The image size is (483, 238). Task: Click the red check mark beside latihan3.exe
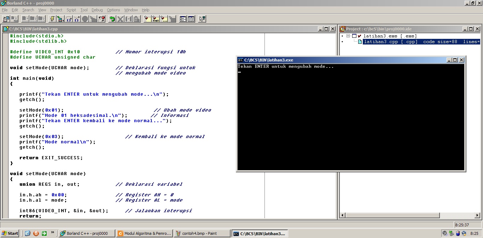point(360,36)
